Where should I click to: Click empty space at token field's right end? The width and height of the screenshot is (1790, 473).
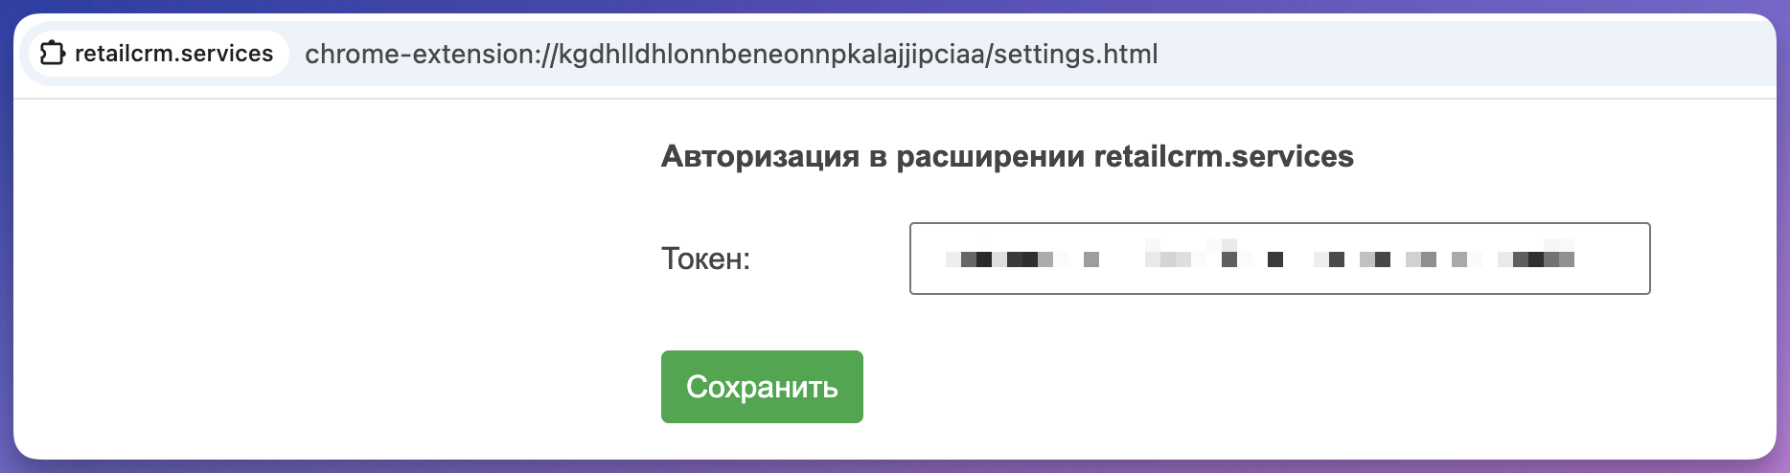[x=1613, y=259]
